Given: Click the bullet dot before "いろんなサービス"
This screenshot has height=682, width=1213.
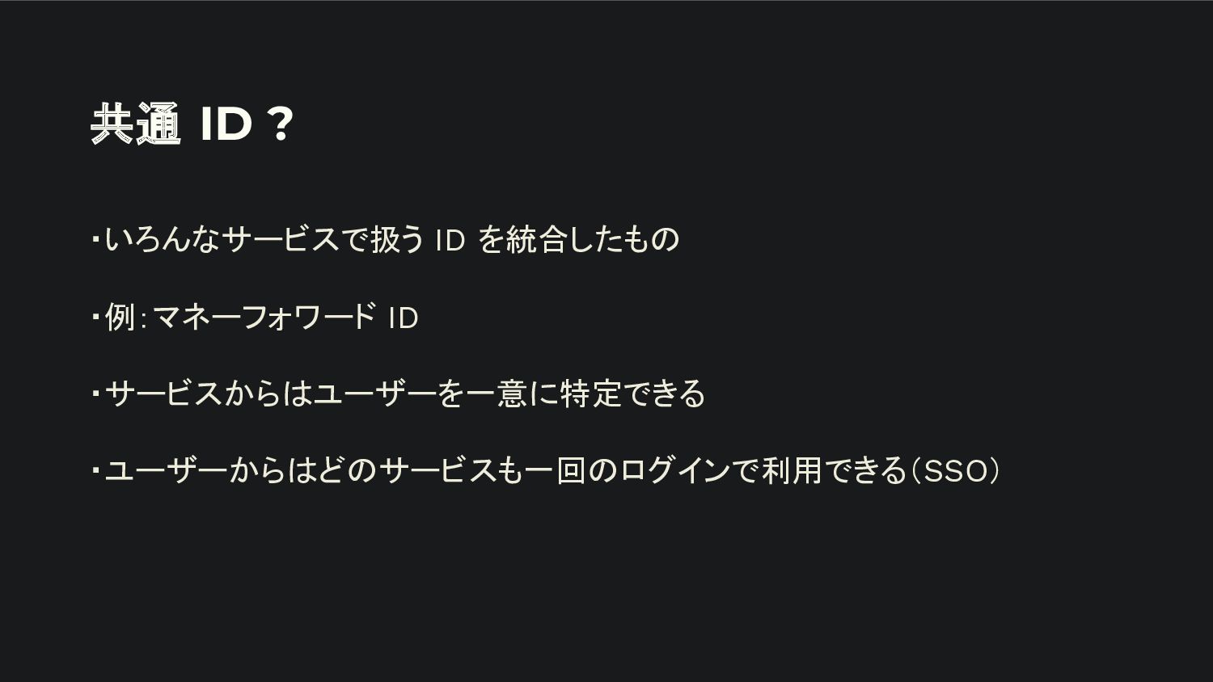Looking at the screenshot, I should [95, 239].
